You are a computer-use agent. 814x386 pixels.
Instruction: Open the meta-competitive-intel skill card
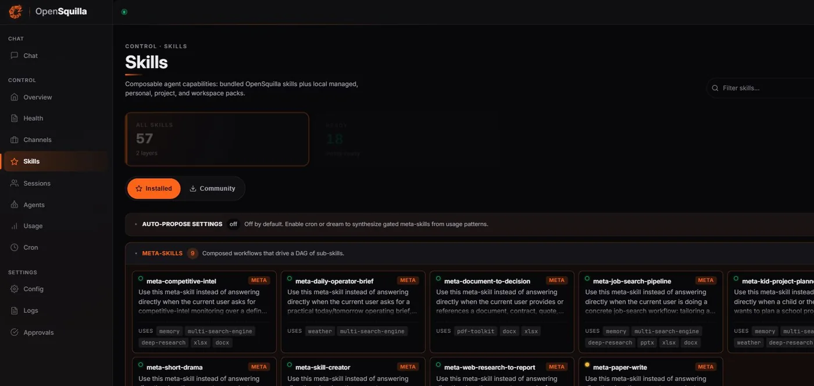(204, 312)
